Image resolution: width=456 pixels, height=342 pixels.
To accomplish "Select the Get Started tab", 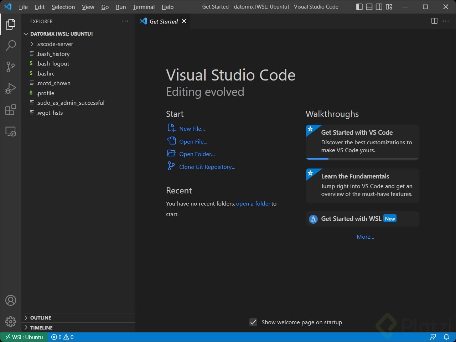I will [x=163, y=21].
